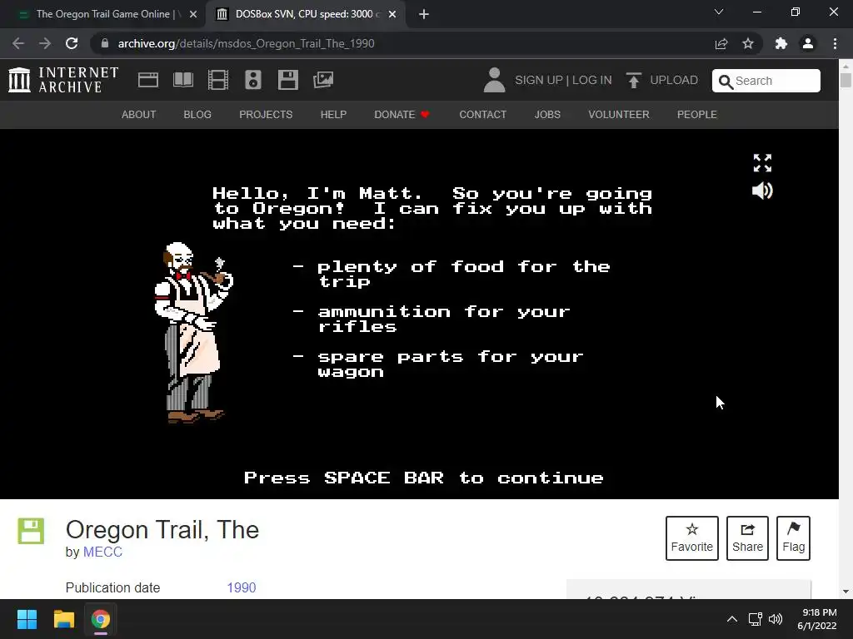The image size is (853, 639).
Task: Favorite this Oregon Trail item
Action: tap(691, 538)
